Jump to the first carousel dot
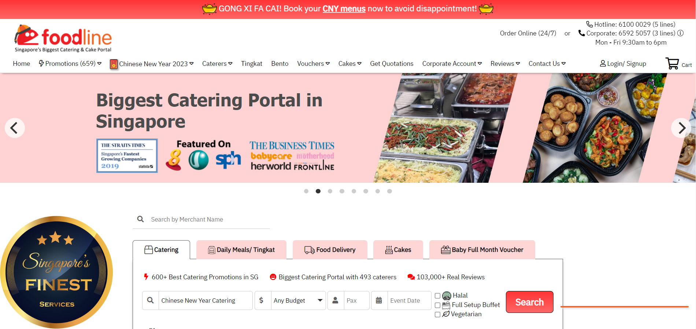 306,191
